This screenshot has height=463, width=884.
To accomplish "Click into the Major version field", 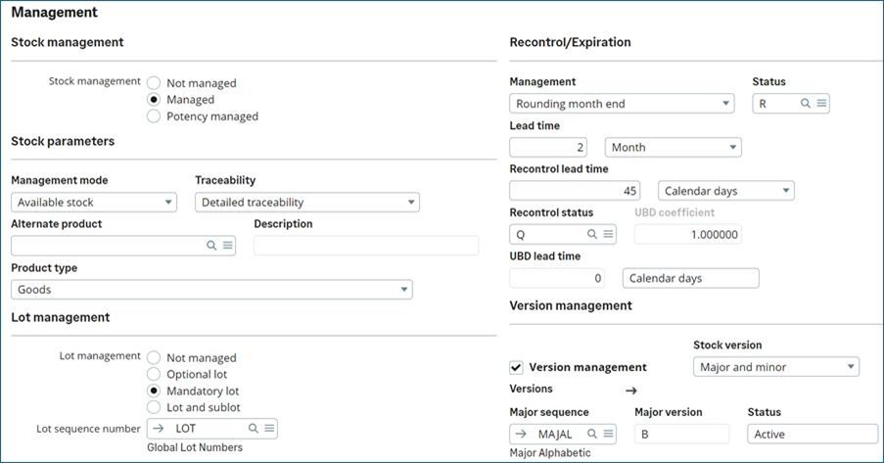I will pyautogui.click(x=681, y=434).
